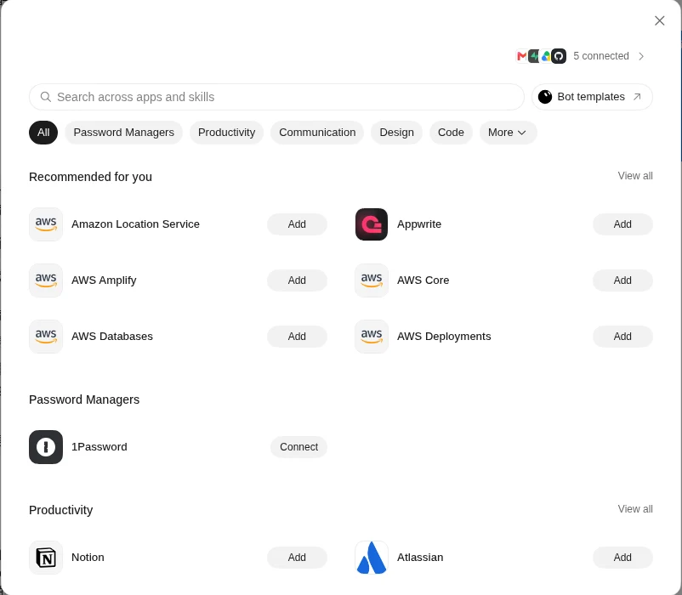Add AWS Core

(622, 280)
